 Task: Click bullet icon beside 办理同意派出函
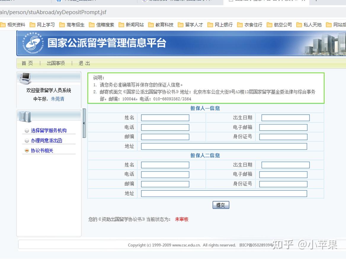(27, 141)
